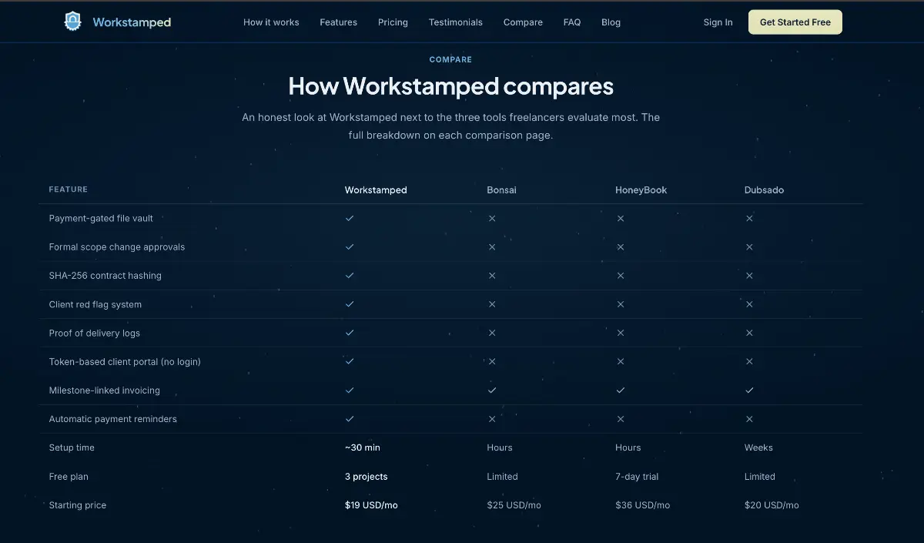The width and height of the screenshot is (924, 543).
Task: Open the Testimonials section
Action: pyautogui.click(x=455, y=22)
